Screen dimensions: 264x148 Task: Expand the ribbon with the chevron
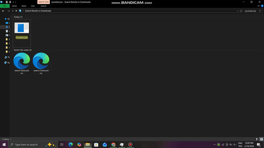pyautogui.click(x=259, y=6)
